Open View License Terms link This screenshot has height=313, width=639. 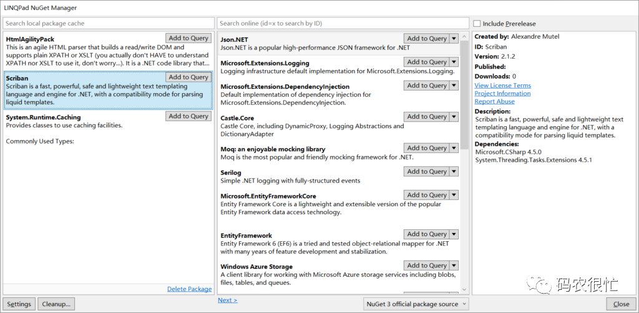(x=502, y=86)
